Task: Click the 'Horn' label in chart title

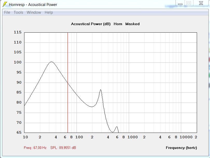Action: pyautogui.click(x=118, y=24)
